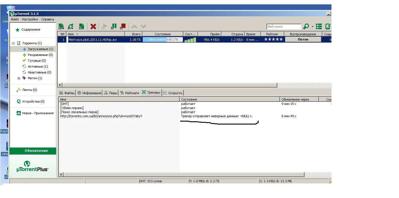Select Загружаемые (1) category
Screen dimensions: 399x198
(x=40, y=49)
